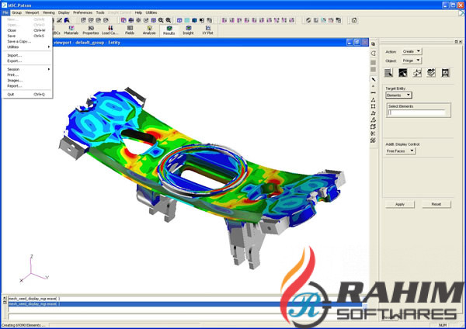466x329 pixels.
Task: Click the Display Attributes icon in Results panel
Action: point(417,73)
